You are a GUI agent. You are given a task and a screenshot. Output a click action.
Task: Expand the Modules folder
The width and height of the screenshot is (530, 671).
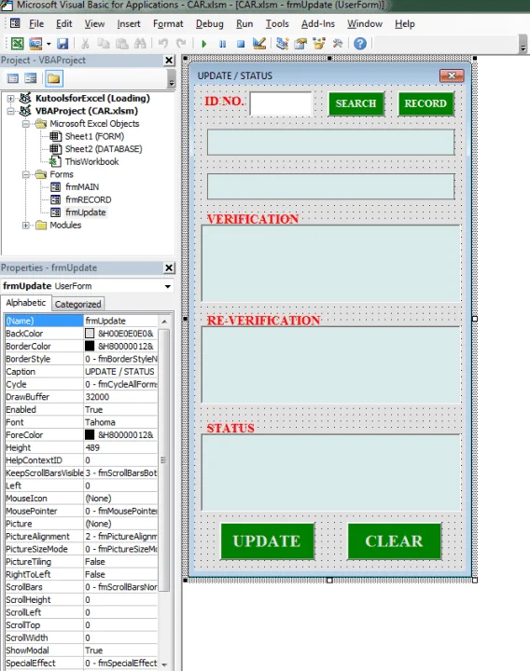(x=26, y=226)
